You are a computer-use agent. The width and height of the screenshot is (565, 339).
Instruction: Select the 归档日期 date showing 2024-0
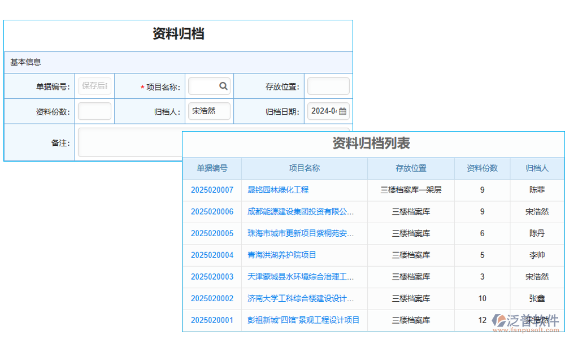coord(325,111)
